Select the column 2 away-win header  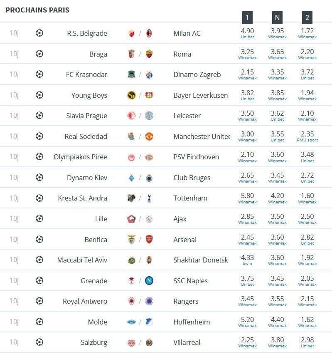[307, 17]
